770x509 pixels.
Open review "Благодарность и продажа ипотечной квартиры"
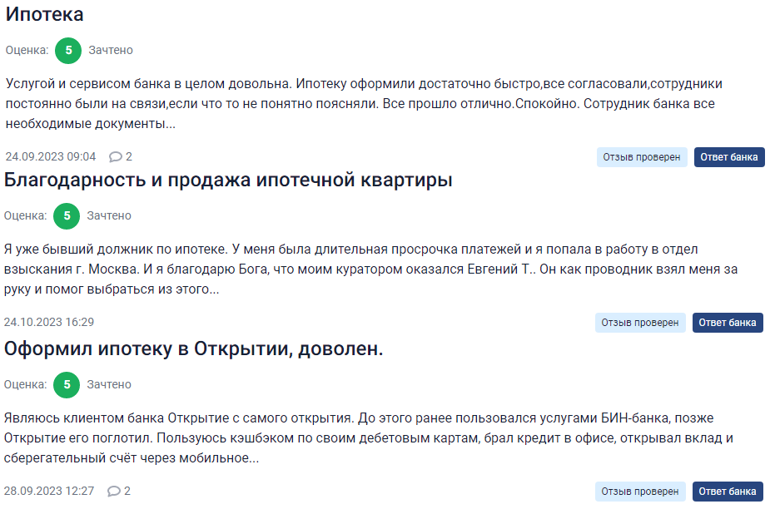click(x=228, y=180)
